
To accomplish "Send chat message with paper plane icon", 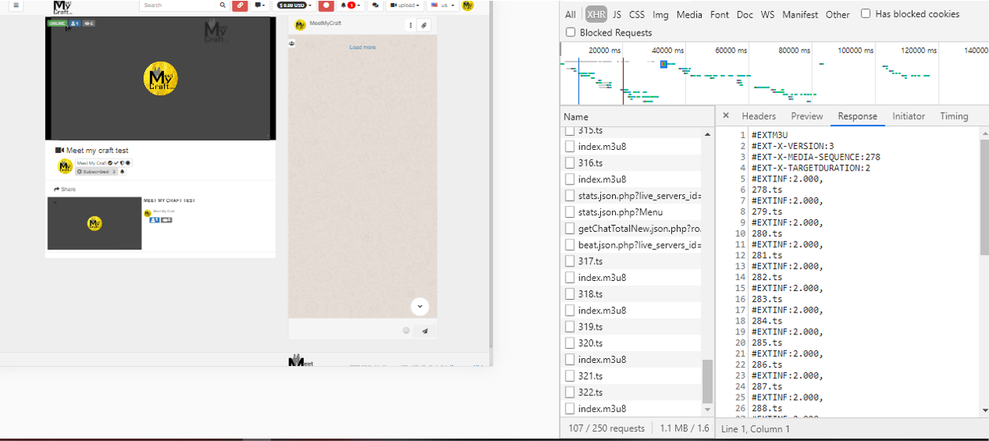I will click(x=425, y=331).
